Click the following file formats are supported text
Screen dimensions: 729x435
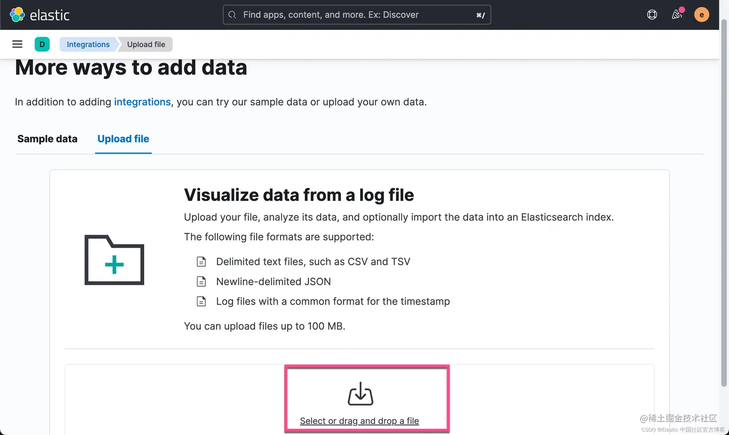pos(279,237)
